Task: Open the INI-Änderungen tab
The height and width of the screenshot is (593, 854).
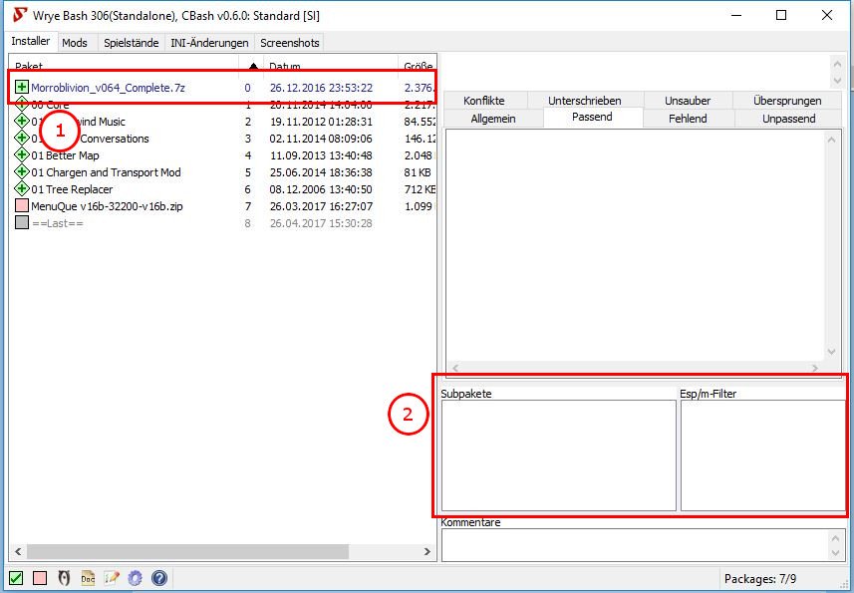Action: tap(209, 43)
